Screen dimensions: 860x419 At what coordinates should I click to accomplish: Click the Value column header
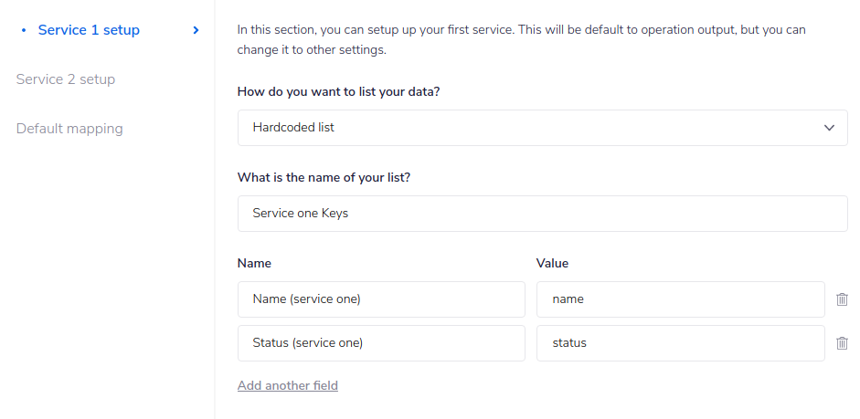[x=552, y=263]
